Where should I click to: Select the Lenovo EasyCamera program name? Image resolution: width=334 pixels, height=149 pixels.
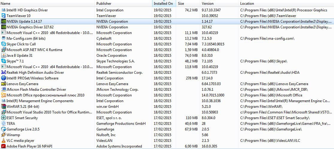[22, 84]
